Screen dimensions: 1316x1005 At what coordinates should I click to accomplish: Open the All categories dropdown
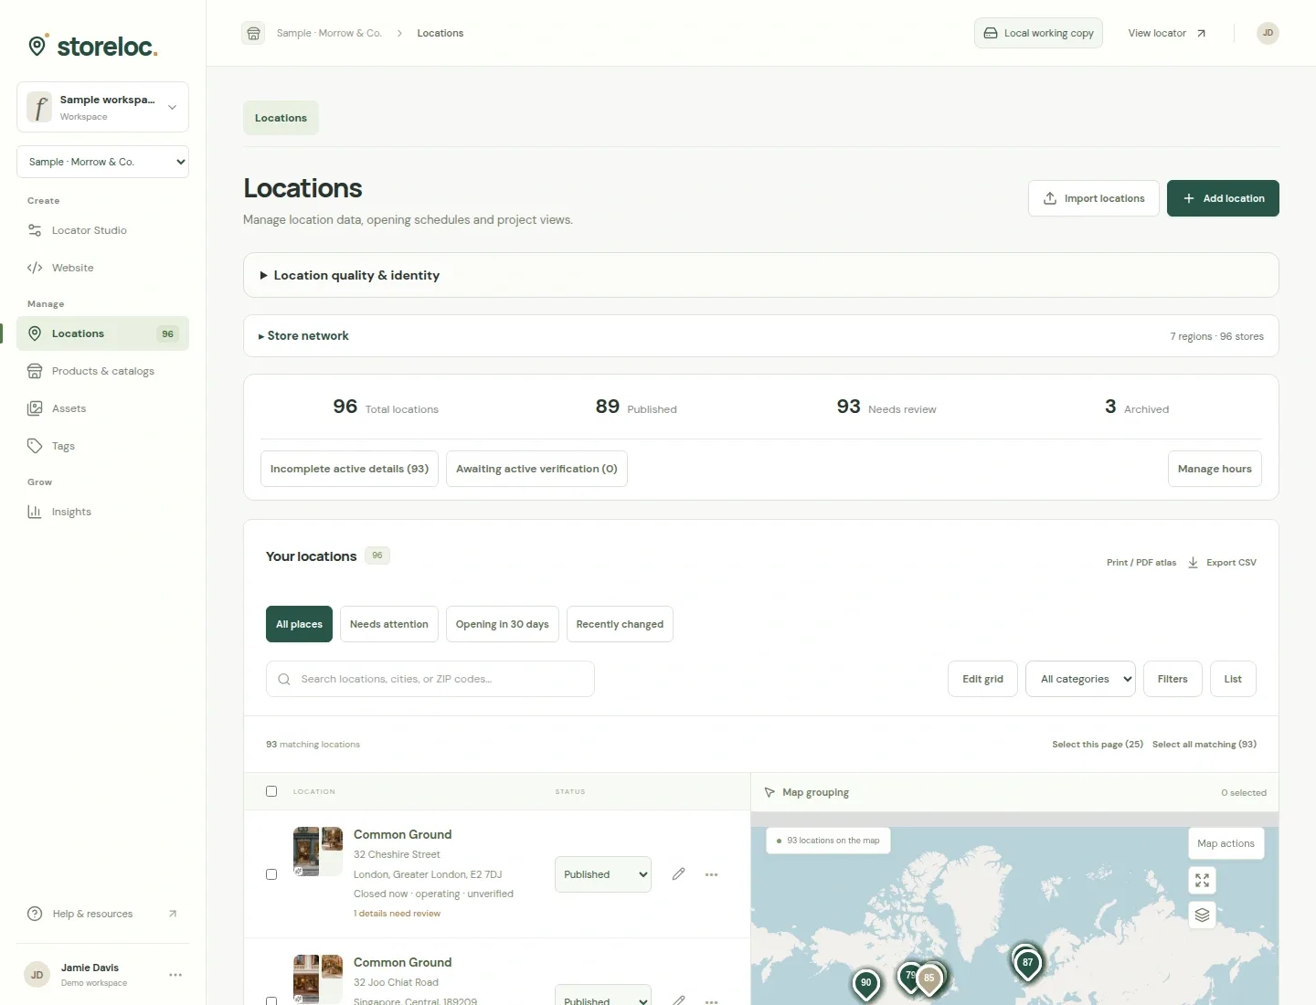(1081, 679)
